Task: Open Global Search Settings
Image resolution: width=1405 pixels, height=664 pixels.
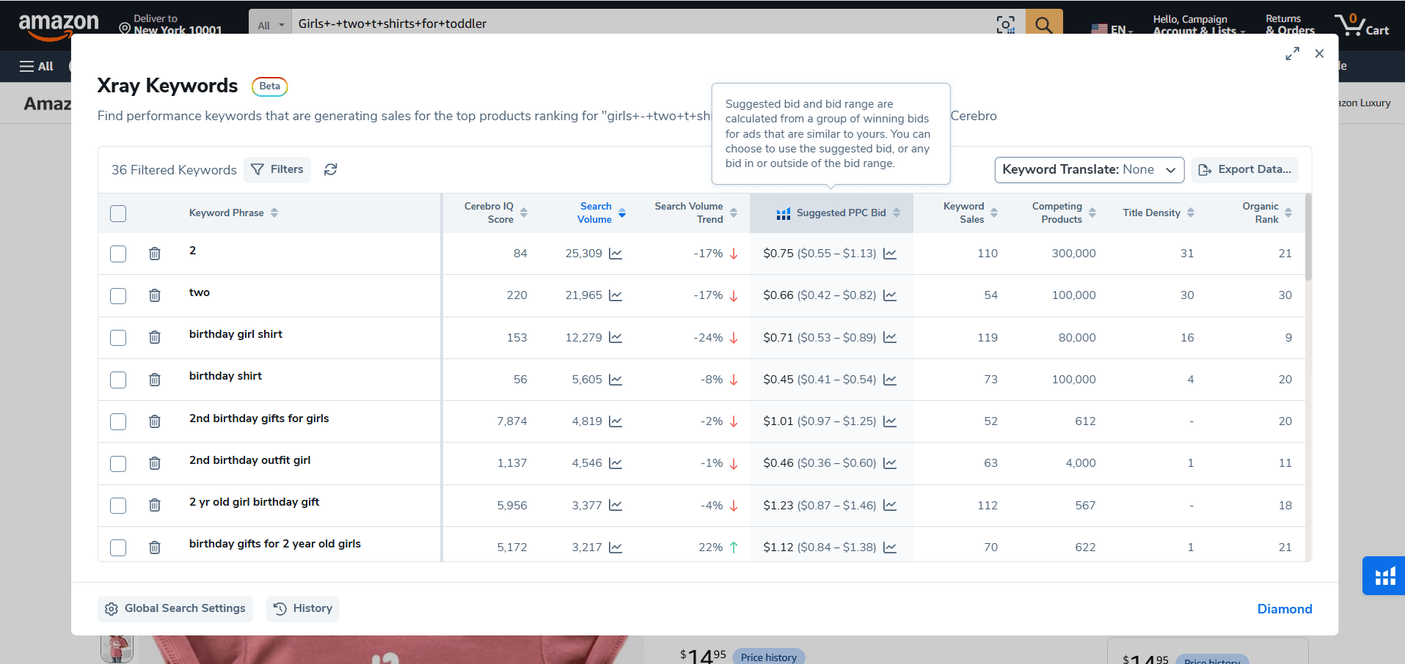Action: [175, 608]
